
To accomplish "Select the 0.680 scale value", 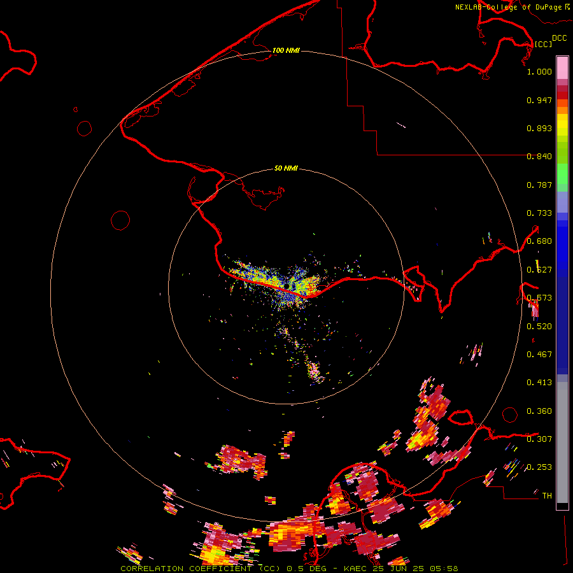I will pyautogui.click(x=539, y=241).
